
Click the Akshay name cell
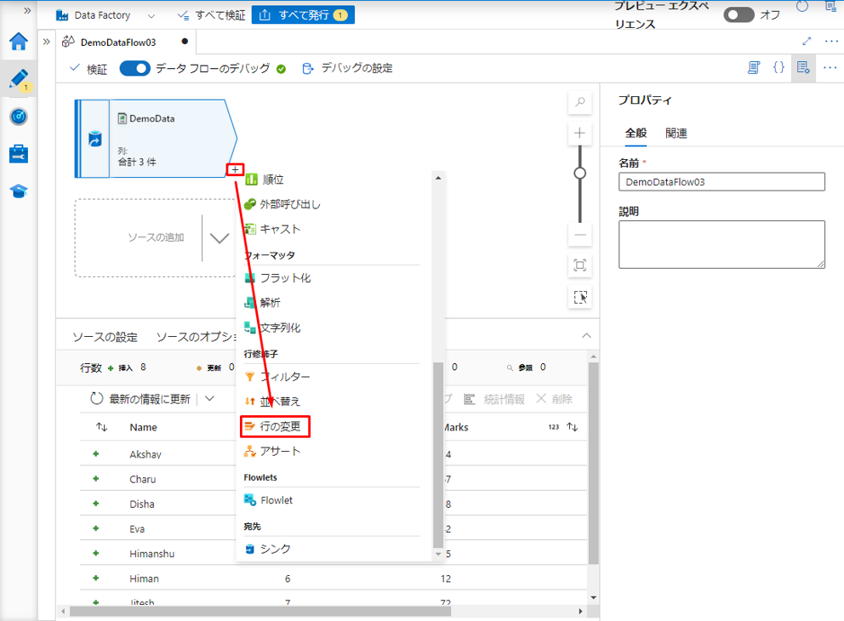(x=145, y=455)
